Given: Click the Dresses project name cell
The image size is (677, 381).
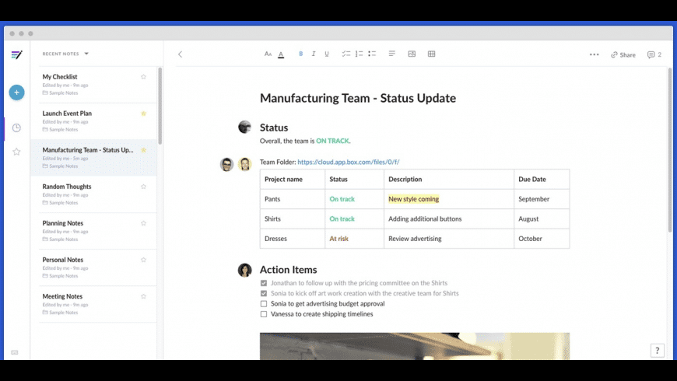Looking at the screenshot, I should (293, 239).
